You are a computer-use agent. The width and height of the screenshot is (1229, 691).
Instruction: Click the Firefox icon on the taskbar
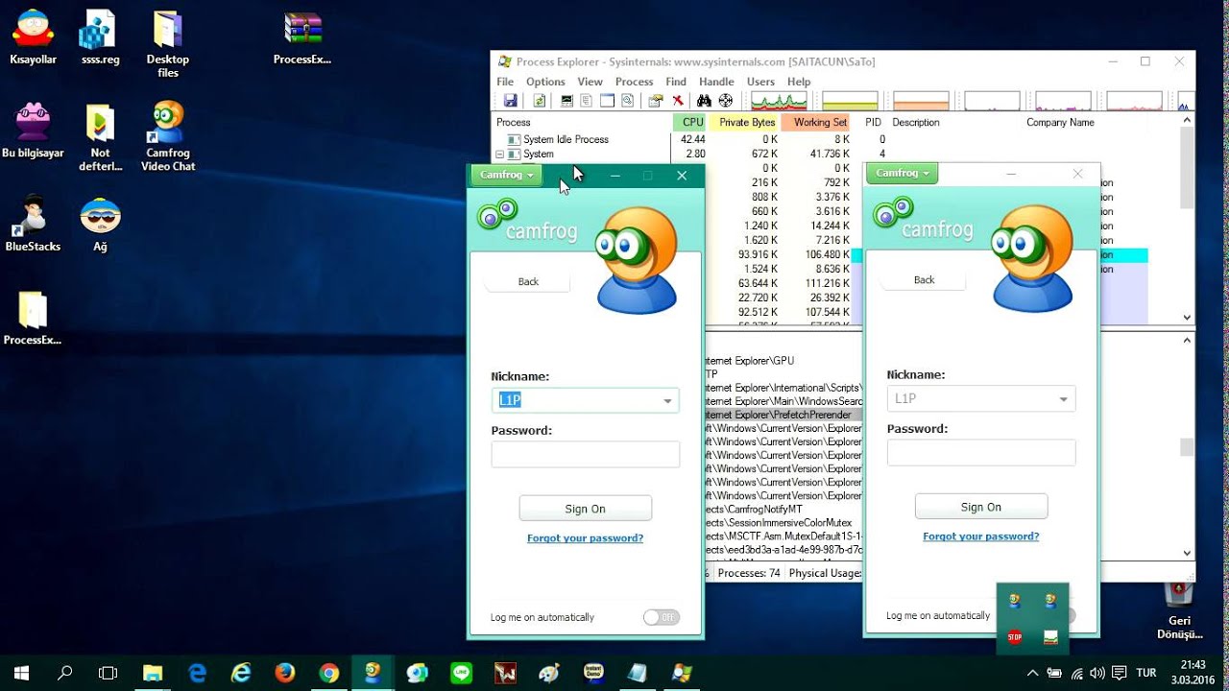point(284,673)
